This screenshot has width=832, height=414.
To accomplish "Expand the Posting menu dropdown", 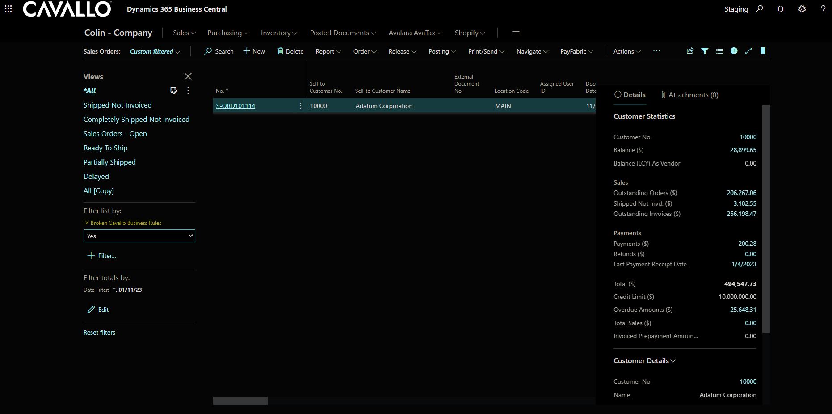I will pyautogui.click(x=442, y=51).
